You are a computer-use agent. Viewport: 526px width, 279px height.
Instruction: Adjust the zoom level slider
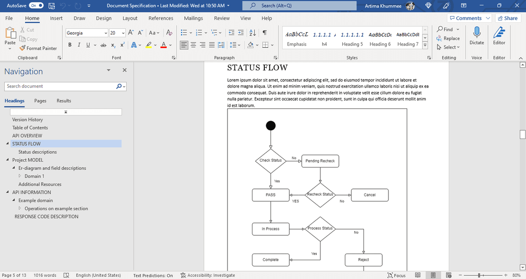[x=480, y=275]
